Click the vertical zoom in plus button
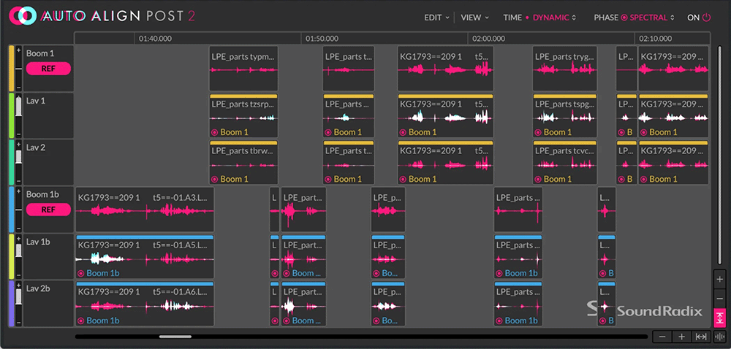This screenshot has height=349, width=731. tap(720, 280)
